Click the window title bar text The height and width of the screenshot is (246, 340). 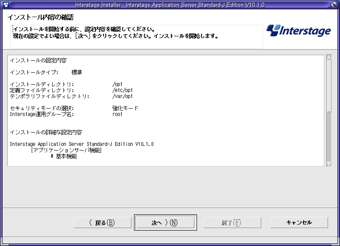pyautogui.click(x=170, y=5)
